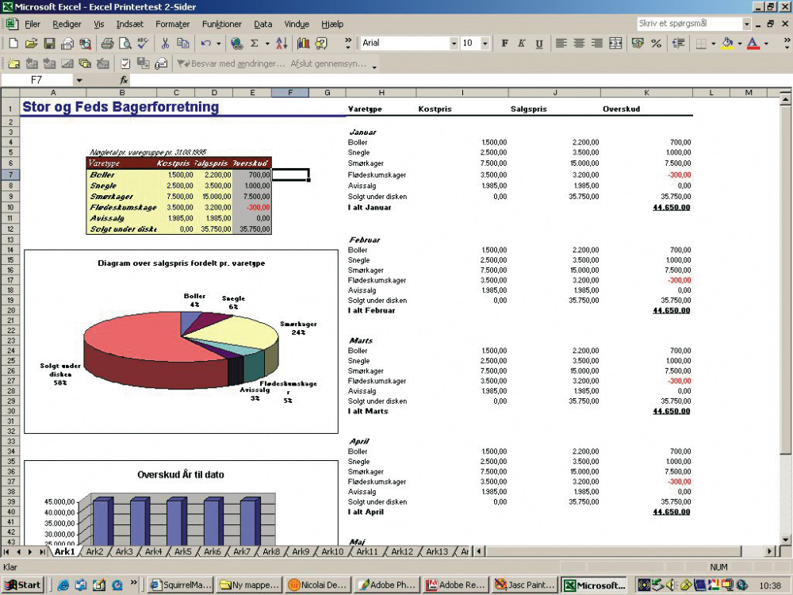793x595 pixels.
Task: Open fill color palette dropdown arrow
Action: 739,44
